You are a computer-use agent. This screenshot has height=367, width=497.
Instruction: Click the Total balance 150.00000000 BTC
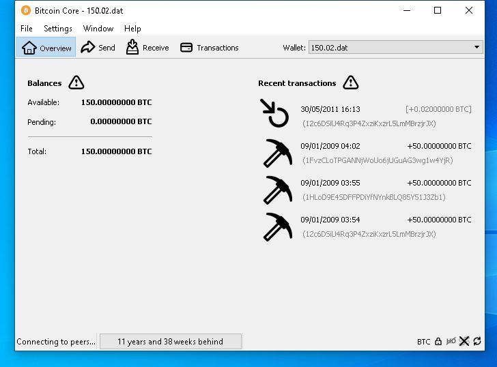click(x=116, y=151)
